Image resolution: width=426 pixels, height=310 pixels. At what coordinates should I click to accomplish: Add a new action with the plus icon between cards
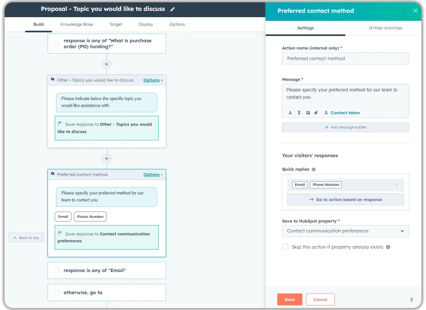click(106, 158)
